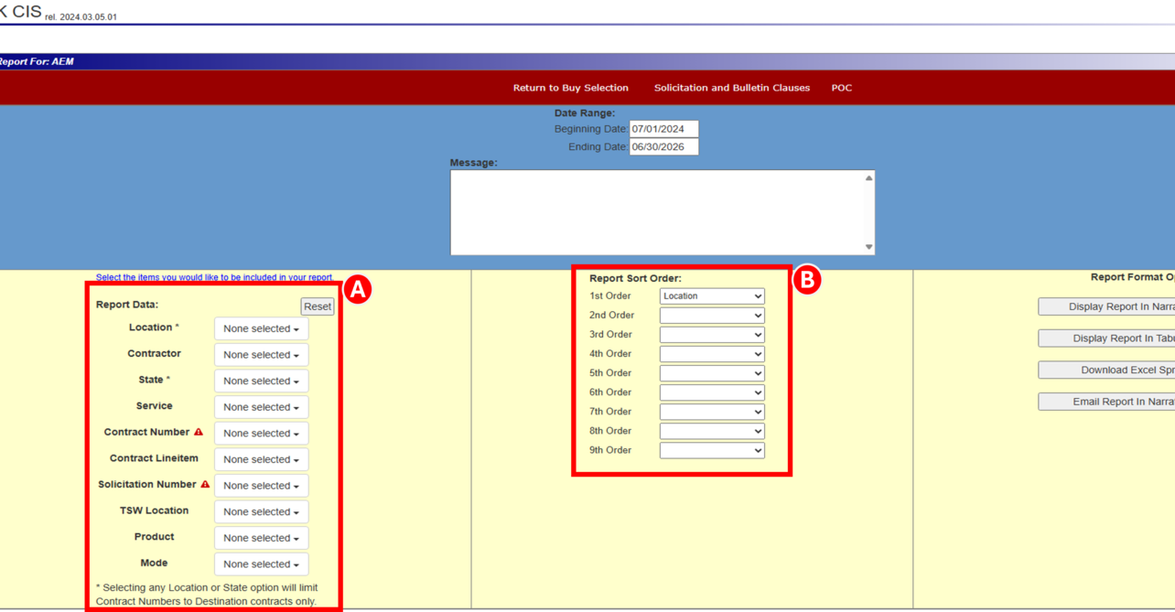Open the 8th Order sort dropdown
The width and height of the screenshot is (1175, 612).
pos(712,431)
